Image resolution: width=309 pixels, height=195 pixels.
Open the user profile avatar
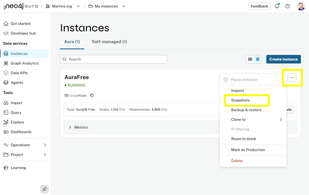click(301, 6)
